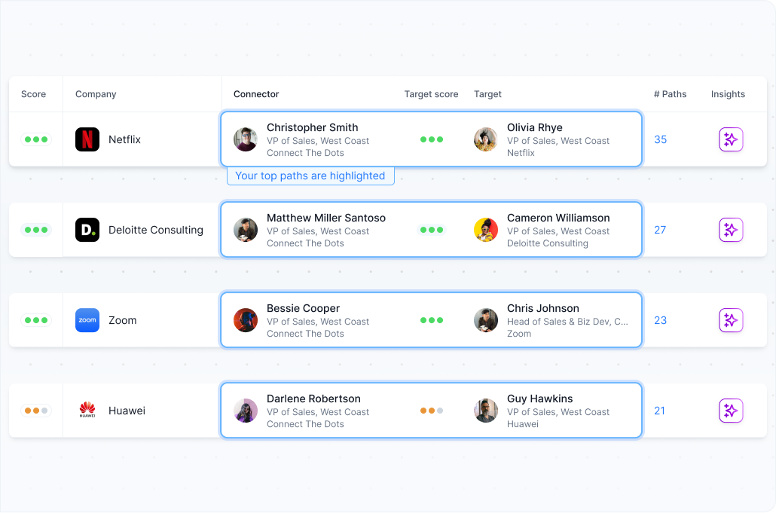Screen dimensions: 776x513
Task: Click the Netflix green score dots indicator
Action: pyautogui.click(x=35, y=139)
